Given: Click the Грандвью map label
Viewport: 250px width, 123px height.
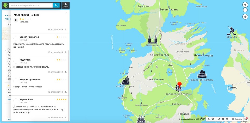Looking at the screenshot, I should tap(184, 114).
